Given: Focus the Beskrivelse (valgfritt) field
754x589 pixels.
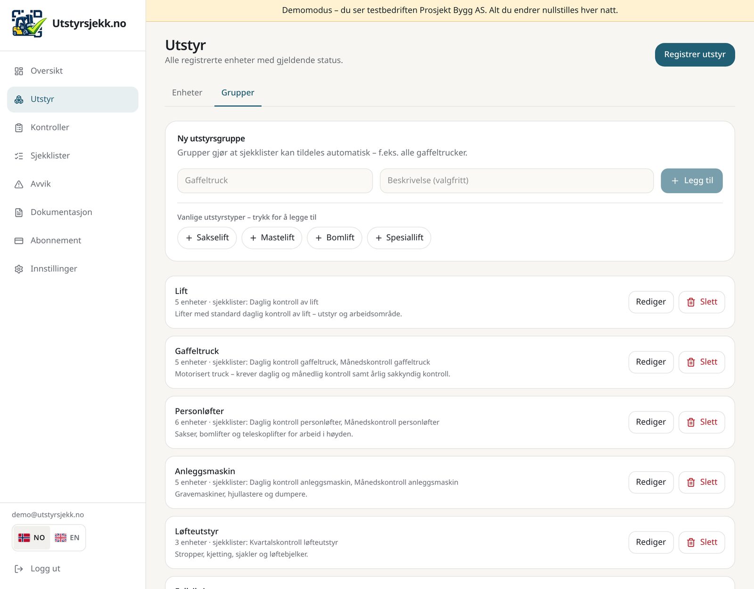Looking at the screenshot, I should click(516, 181).
